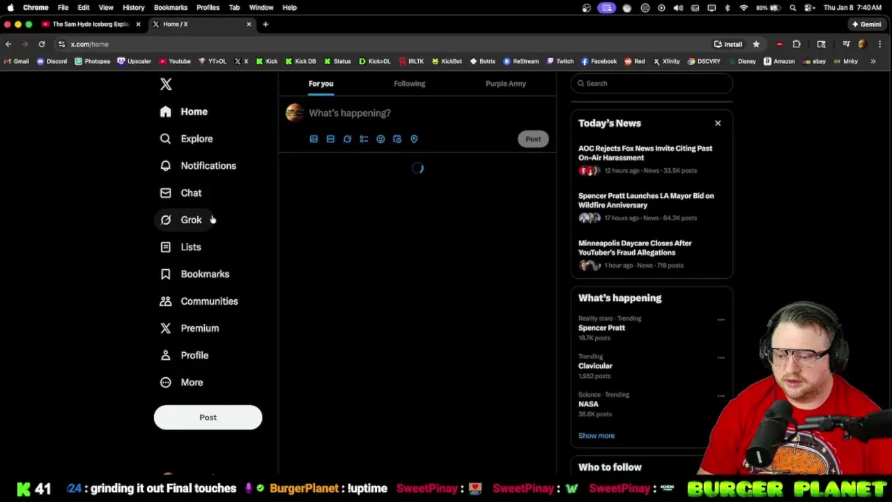Add media image to the post composer

point(314,139)
